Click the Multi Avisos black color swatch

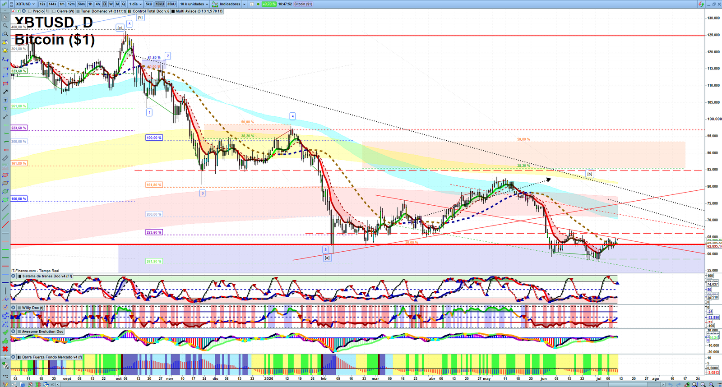(x=173, y=11)
